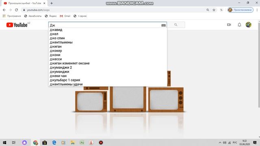The height and width of the screenshot is (146, 260).
Task: Open the Gmail bookmark
Action: pos(65,16)
